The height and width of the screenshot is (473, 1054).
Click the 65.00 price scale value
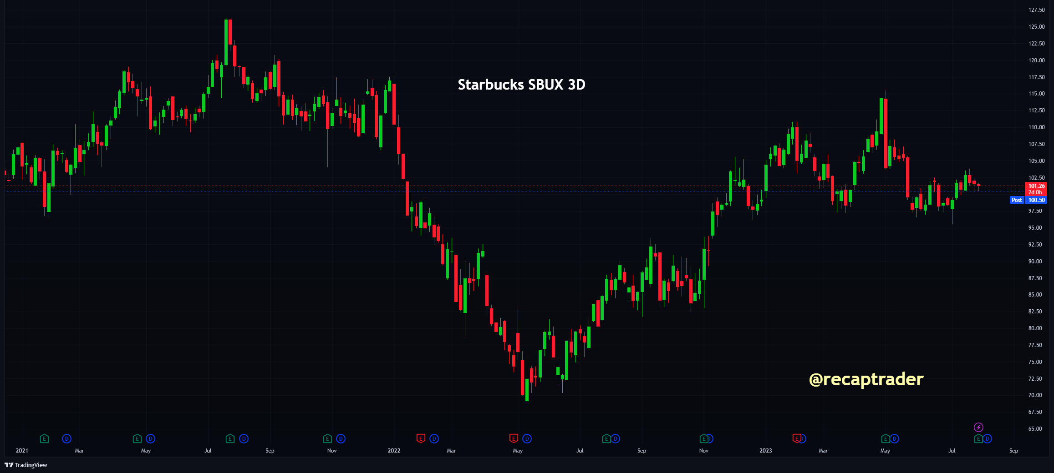(1035, 429)
